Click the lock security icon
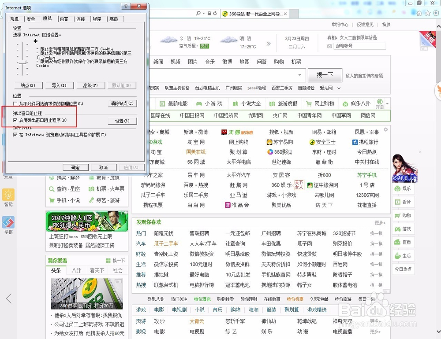The width and height of the screenshot is (441, 339). pyautogui.click(x=209, y=13)
